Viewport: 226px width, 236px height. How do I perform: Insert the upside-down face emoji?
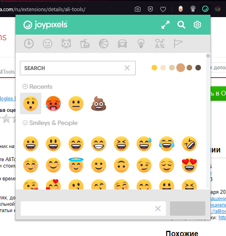pos(121,165)
